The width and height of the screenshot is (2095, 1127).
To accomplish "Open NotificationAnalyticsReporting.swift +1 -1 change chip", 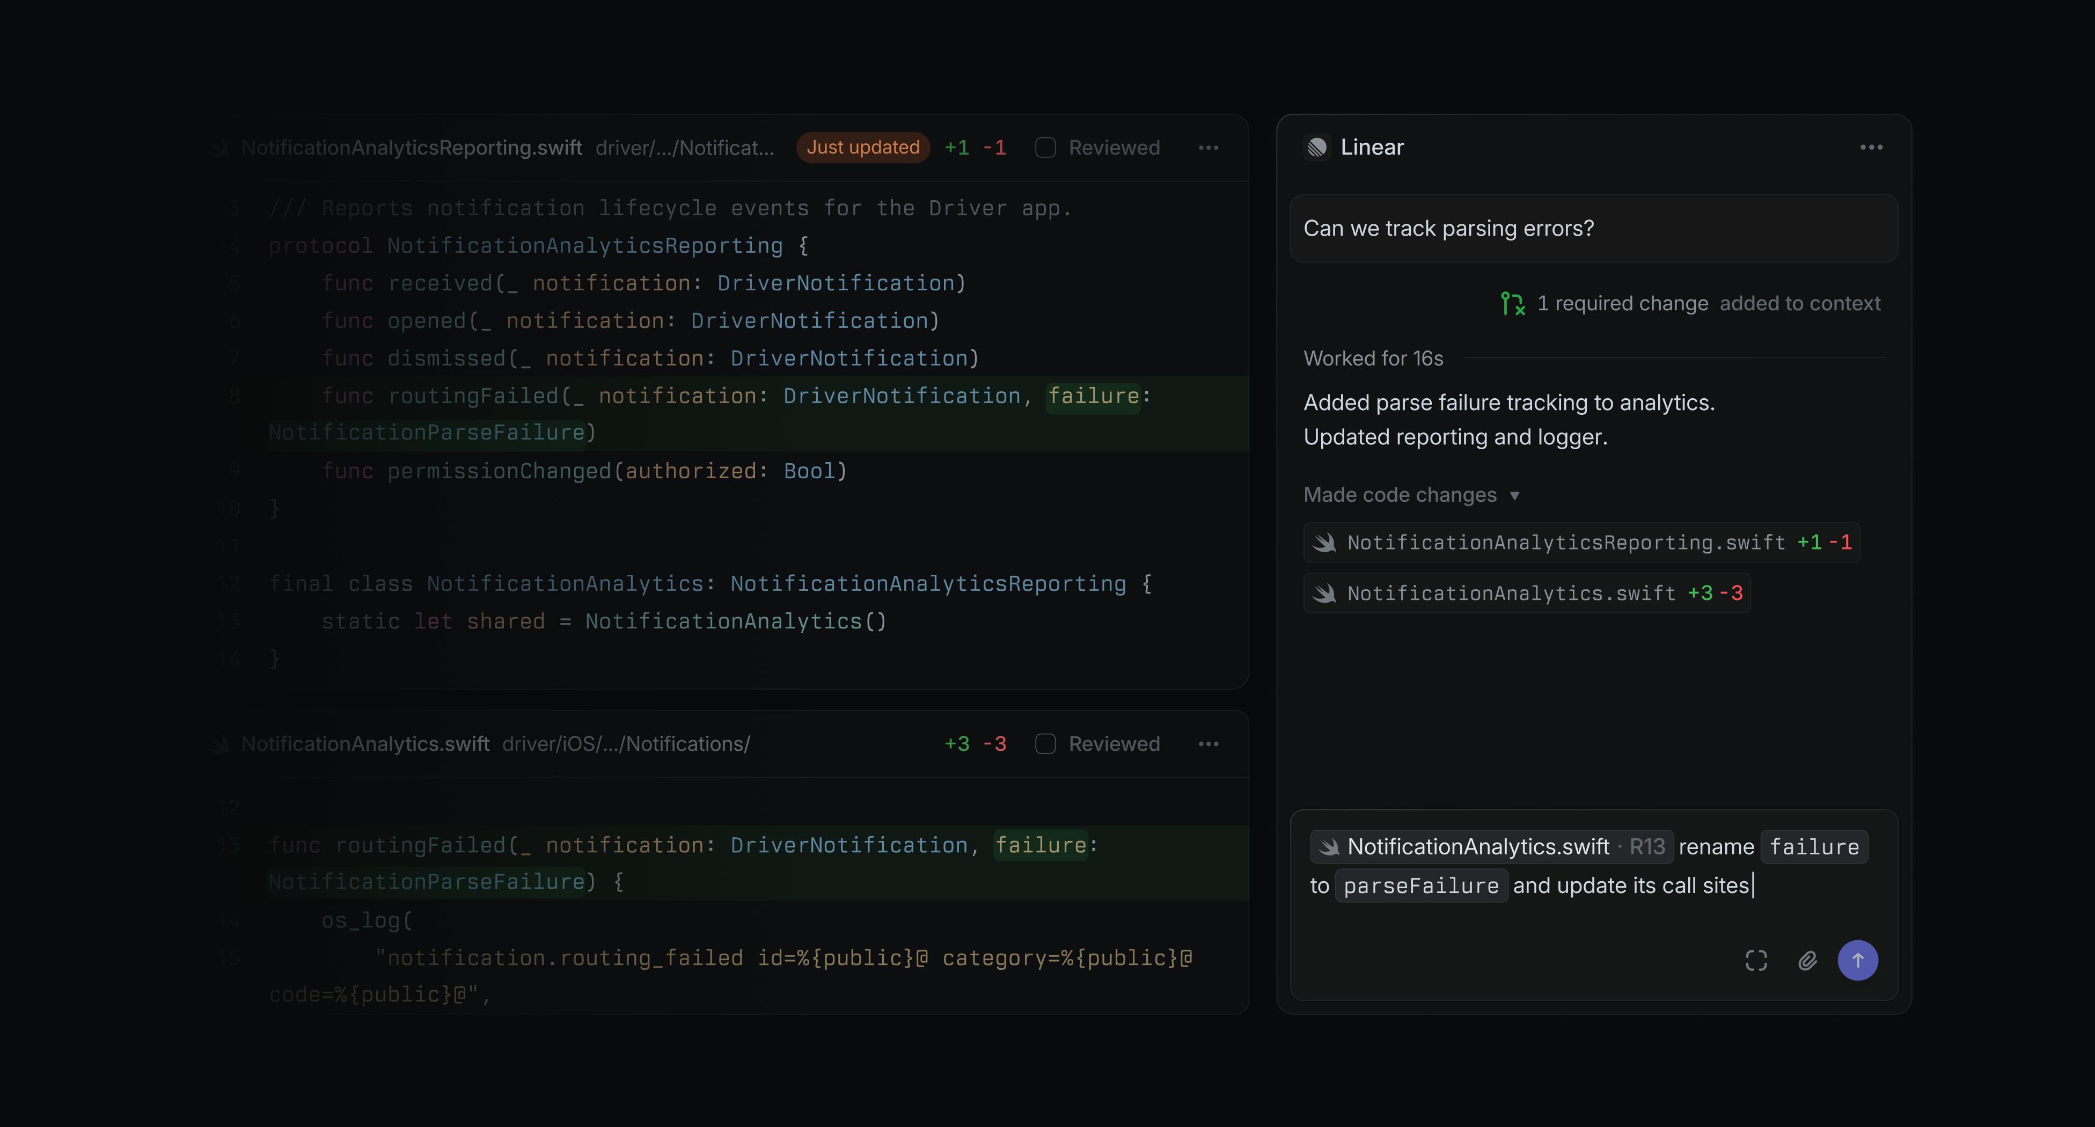I will pos(1581,543).
